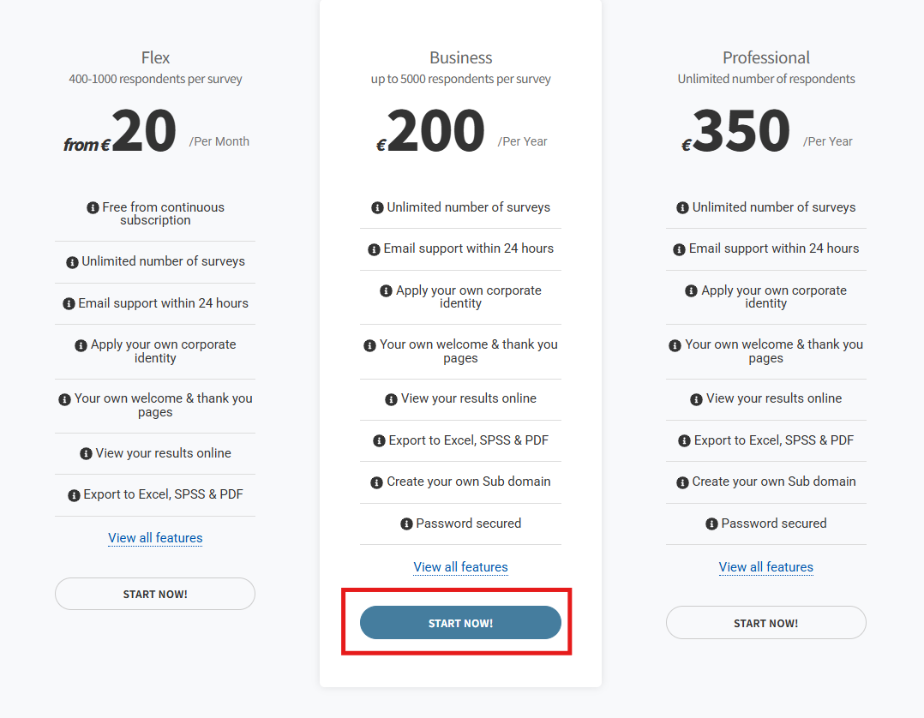Screen dimensions: 924x718
Task: Click info icon next to Professional 'Unlimited number of surveys'
Action: [x=683, y=208]
